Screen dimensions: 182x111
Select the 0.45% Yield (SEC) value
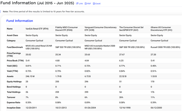pos(153,66)
